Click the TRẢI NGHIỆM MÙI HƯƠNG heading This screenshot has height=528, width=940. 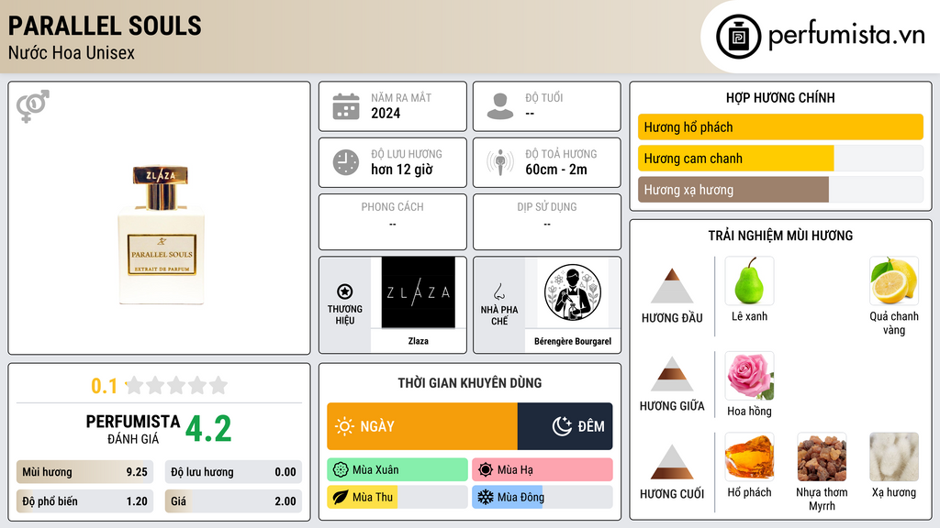pos(780,236)
